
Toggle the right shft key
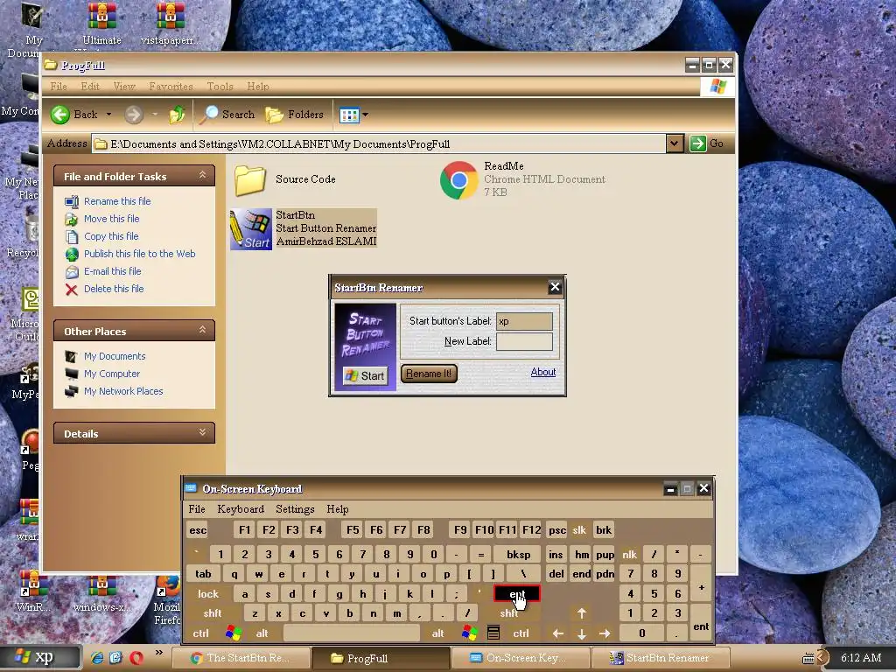(x=508, y=613)
